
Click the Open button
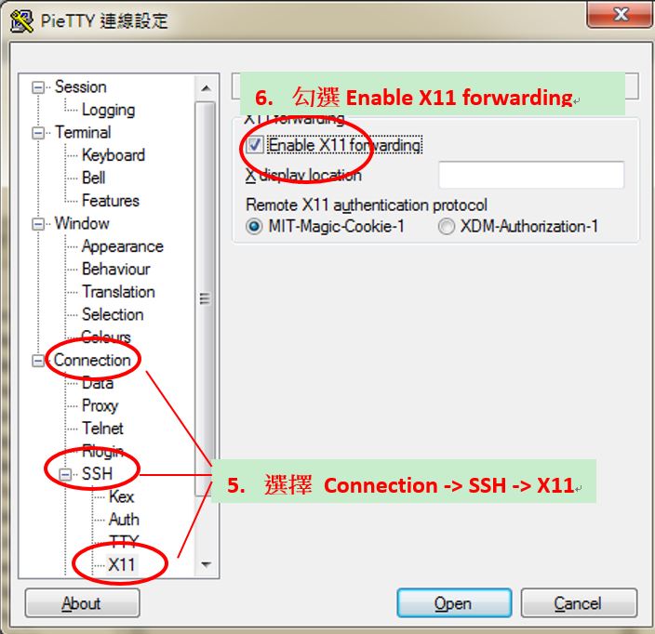[454, 603]
